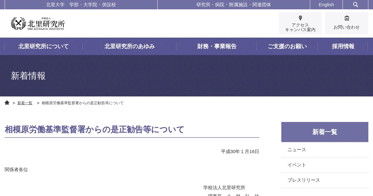Open 北里大学 学部・大学院・併設校 menu
The image size is (373, 196).
[x=81, y=5]
